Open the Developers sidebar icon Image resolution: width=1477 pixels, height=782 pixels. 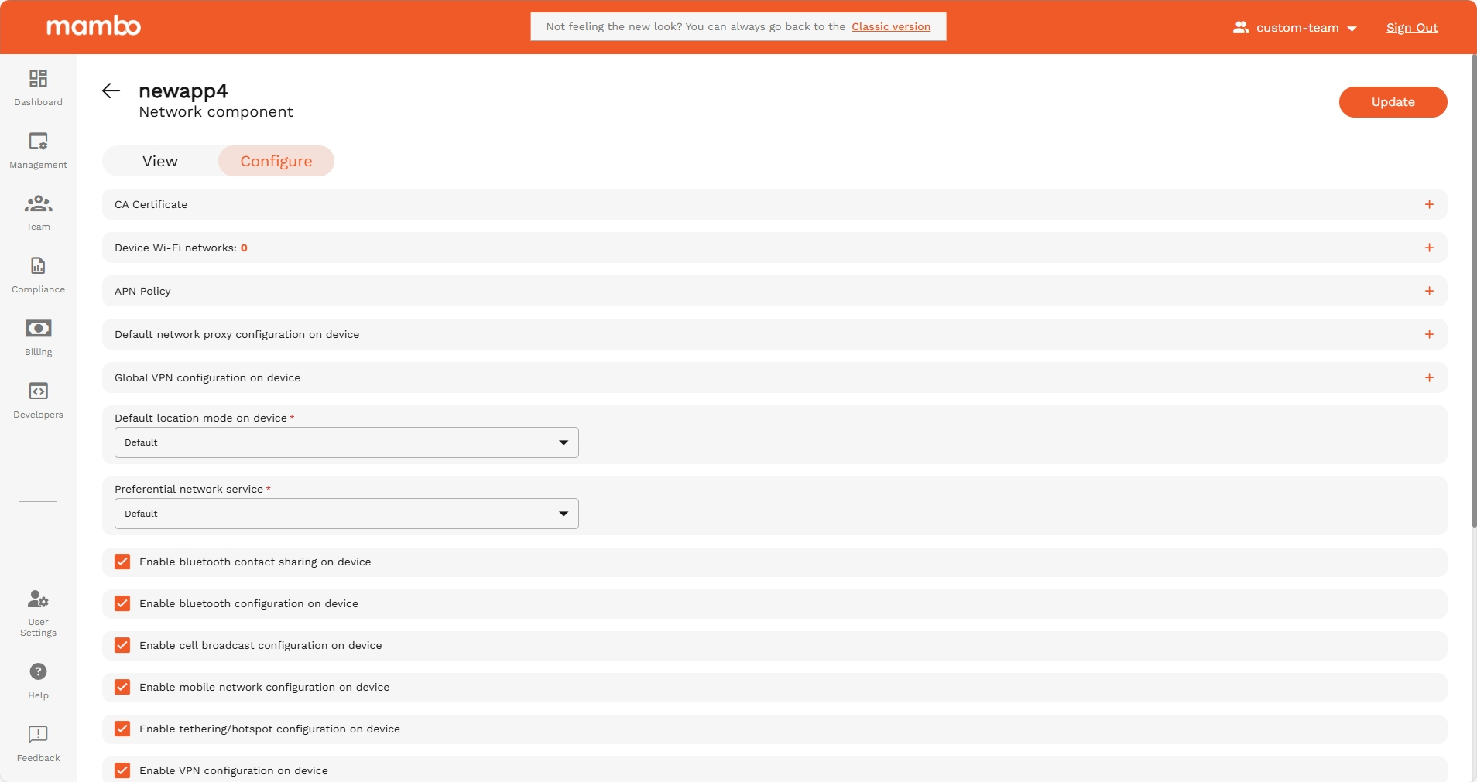pyautogui.click(x=38, y=391)
